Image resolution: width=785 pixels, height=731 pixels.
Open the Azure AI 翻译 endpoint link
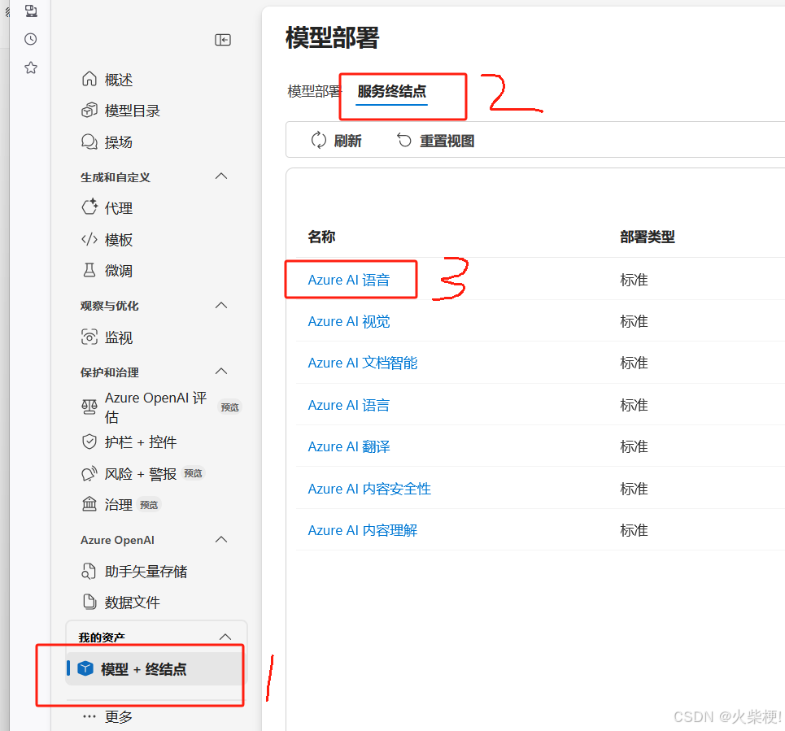click(x=349, y=446)
